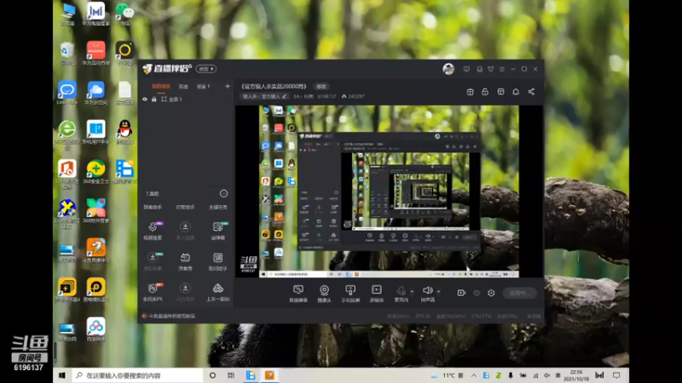Expand the toolbox more options circle
Image resolution: width=682 pixels, height=383 pixels.
pos(223,194)
